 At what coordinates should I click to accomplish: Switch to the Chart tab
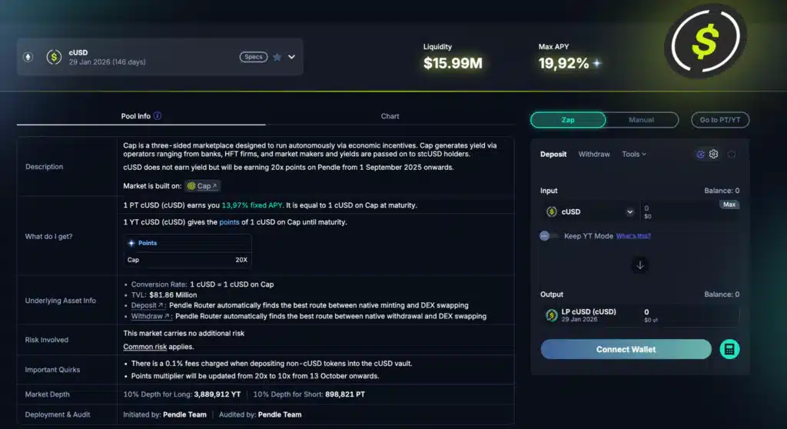pos(390,116)
